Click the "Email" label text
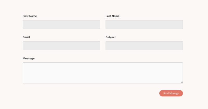 tap(26, 37)
